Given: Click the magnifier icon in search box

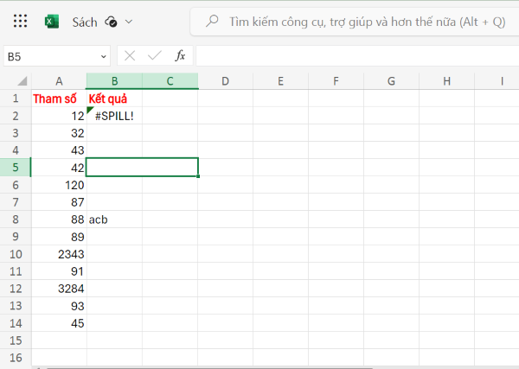Looking at the screenshot, I should coord(211,22).
